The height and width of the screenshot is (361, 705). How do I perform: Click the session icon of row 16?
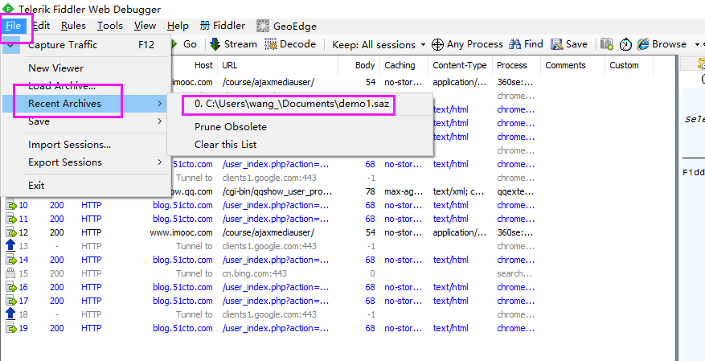coord(10,287)
